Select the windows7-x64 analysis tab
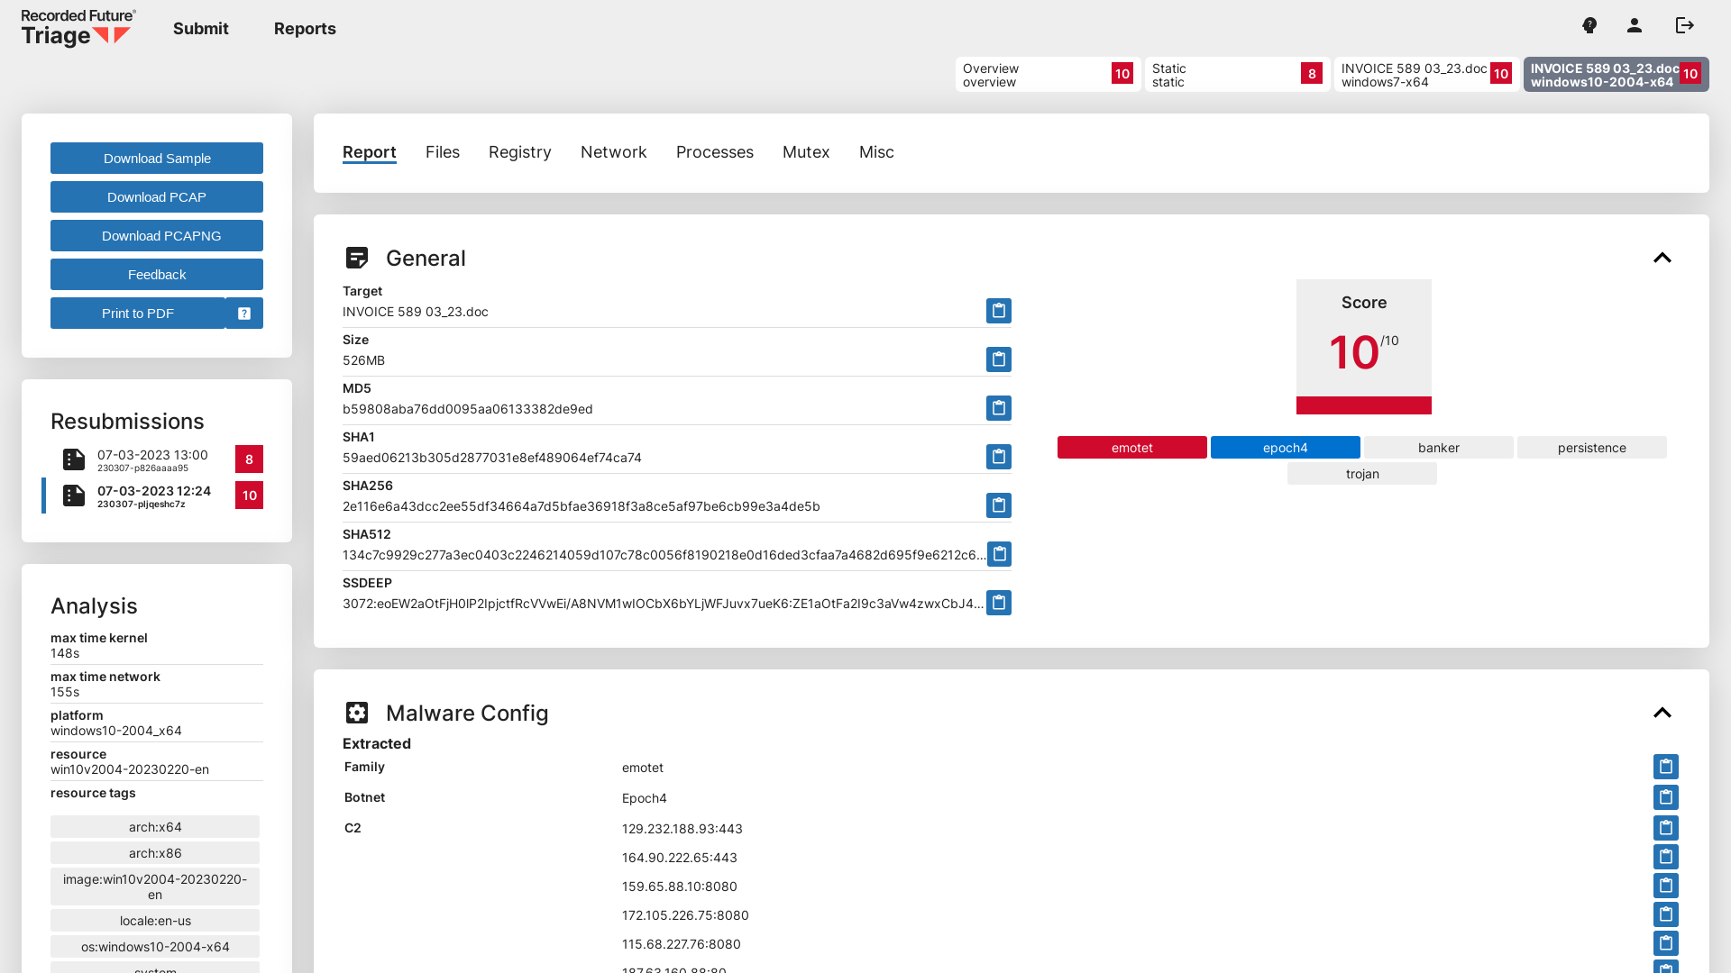1731x973 pixels. [1427, 75]
